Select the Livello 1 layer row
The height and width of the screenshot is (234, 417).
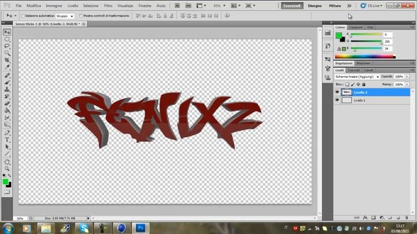point(372,100)
